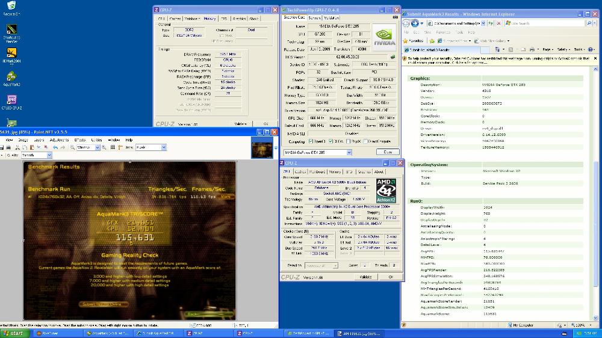Click IE security information bar message
Image resolution: width=602 pixels, height=338 pixels.
click(x=498, y=60)
